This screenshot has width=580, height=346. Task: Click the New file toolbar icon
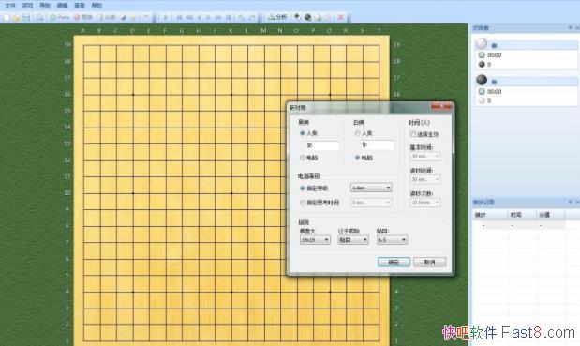(7, 18)
